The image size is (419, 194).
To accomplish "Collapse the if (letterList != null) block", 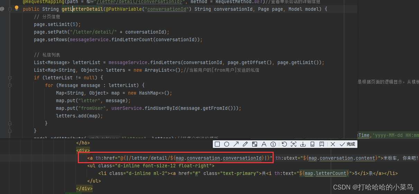I will point(10,78).
